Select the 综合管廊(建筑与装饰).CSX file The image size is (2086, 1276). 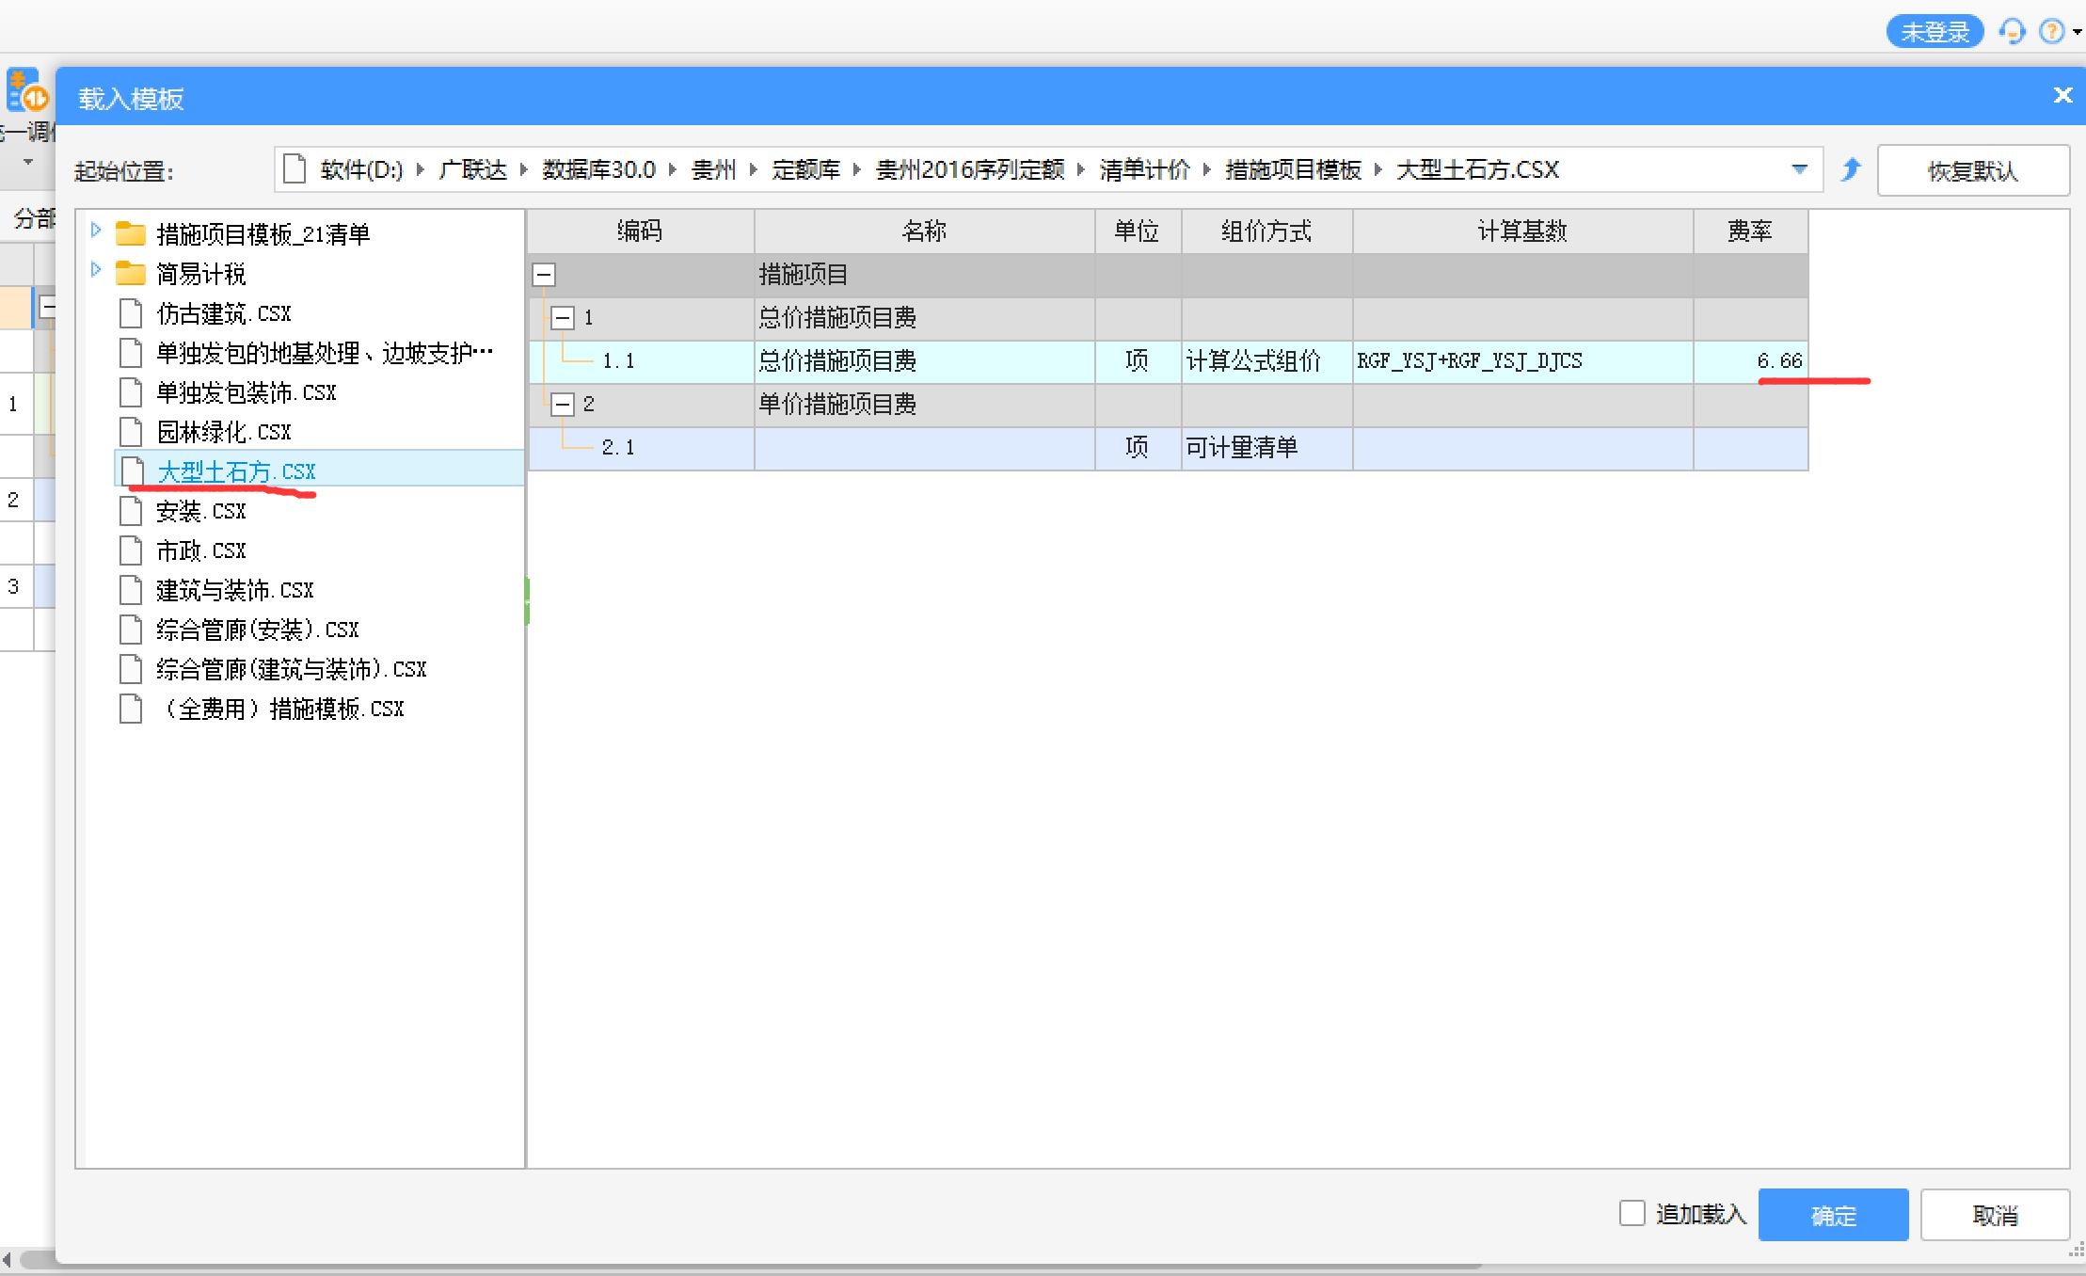point(292,669)
